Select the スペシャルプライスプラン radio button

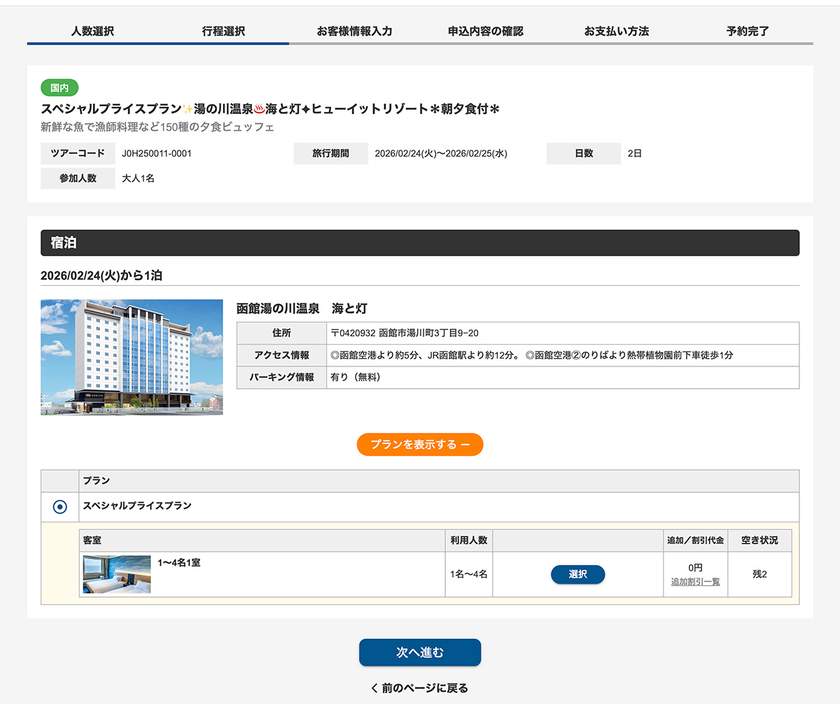[x=60, y=507]
